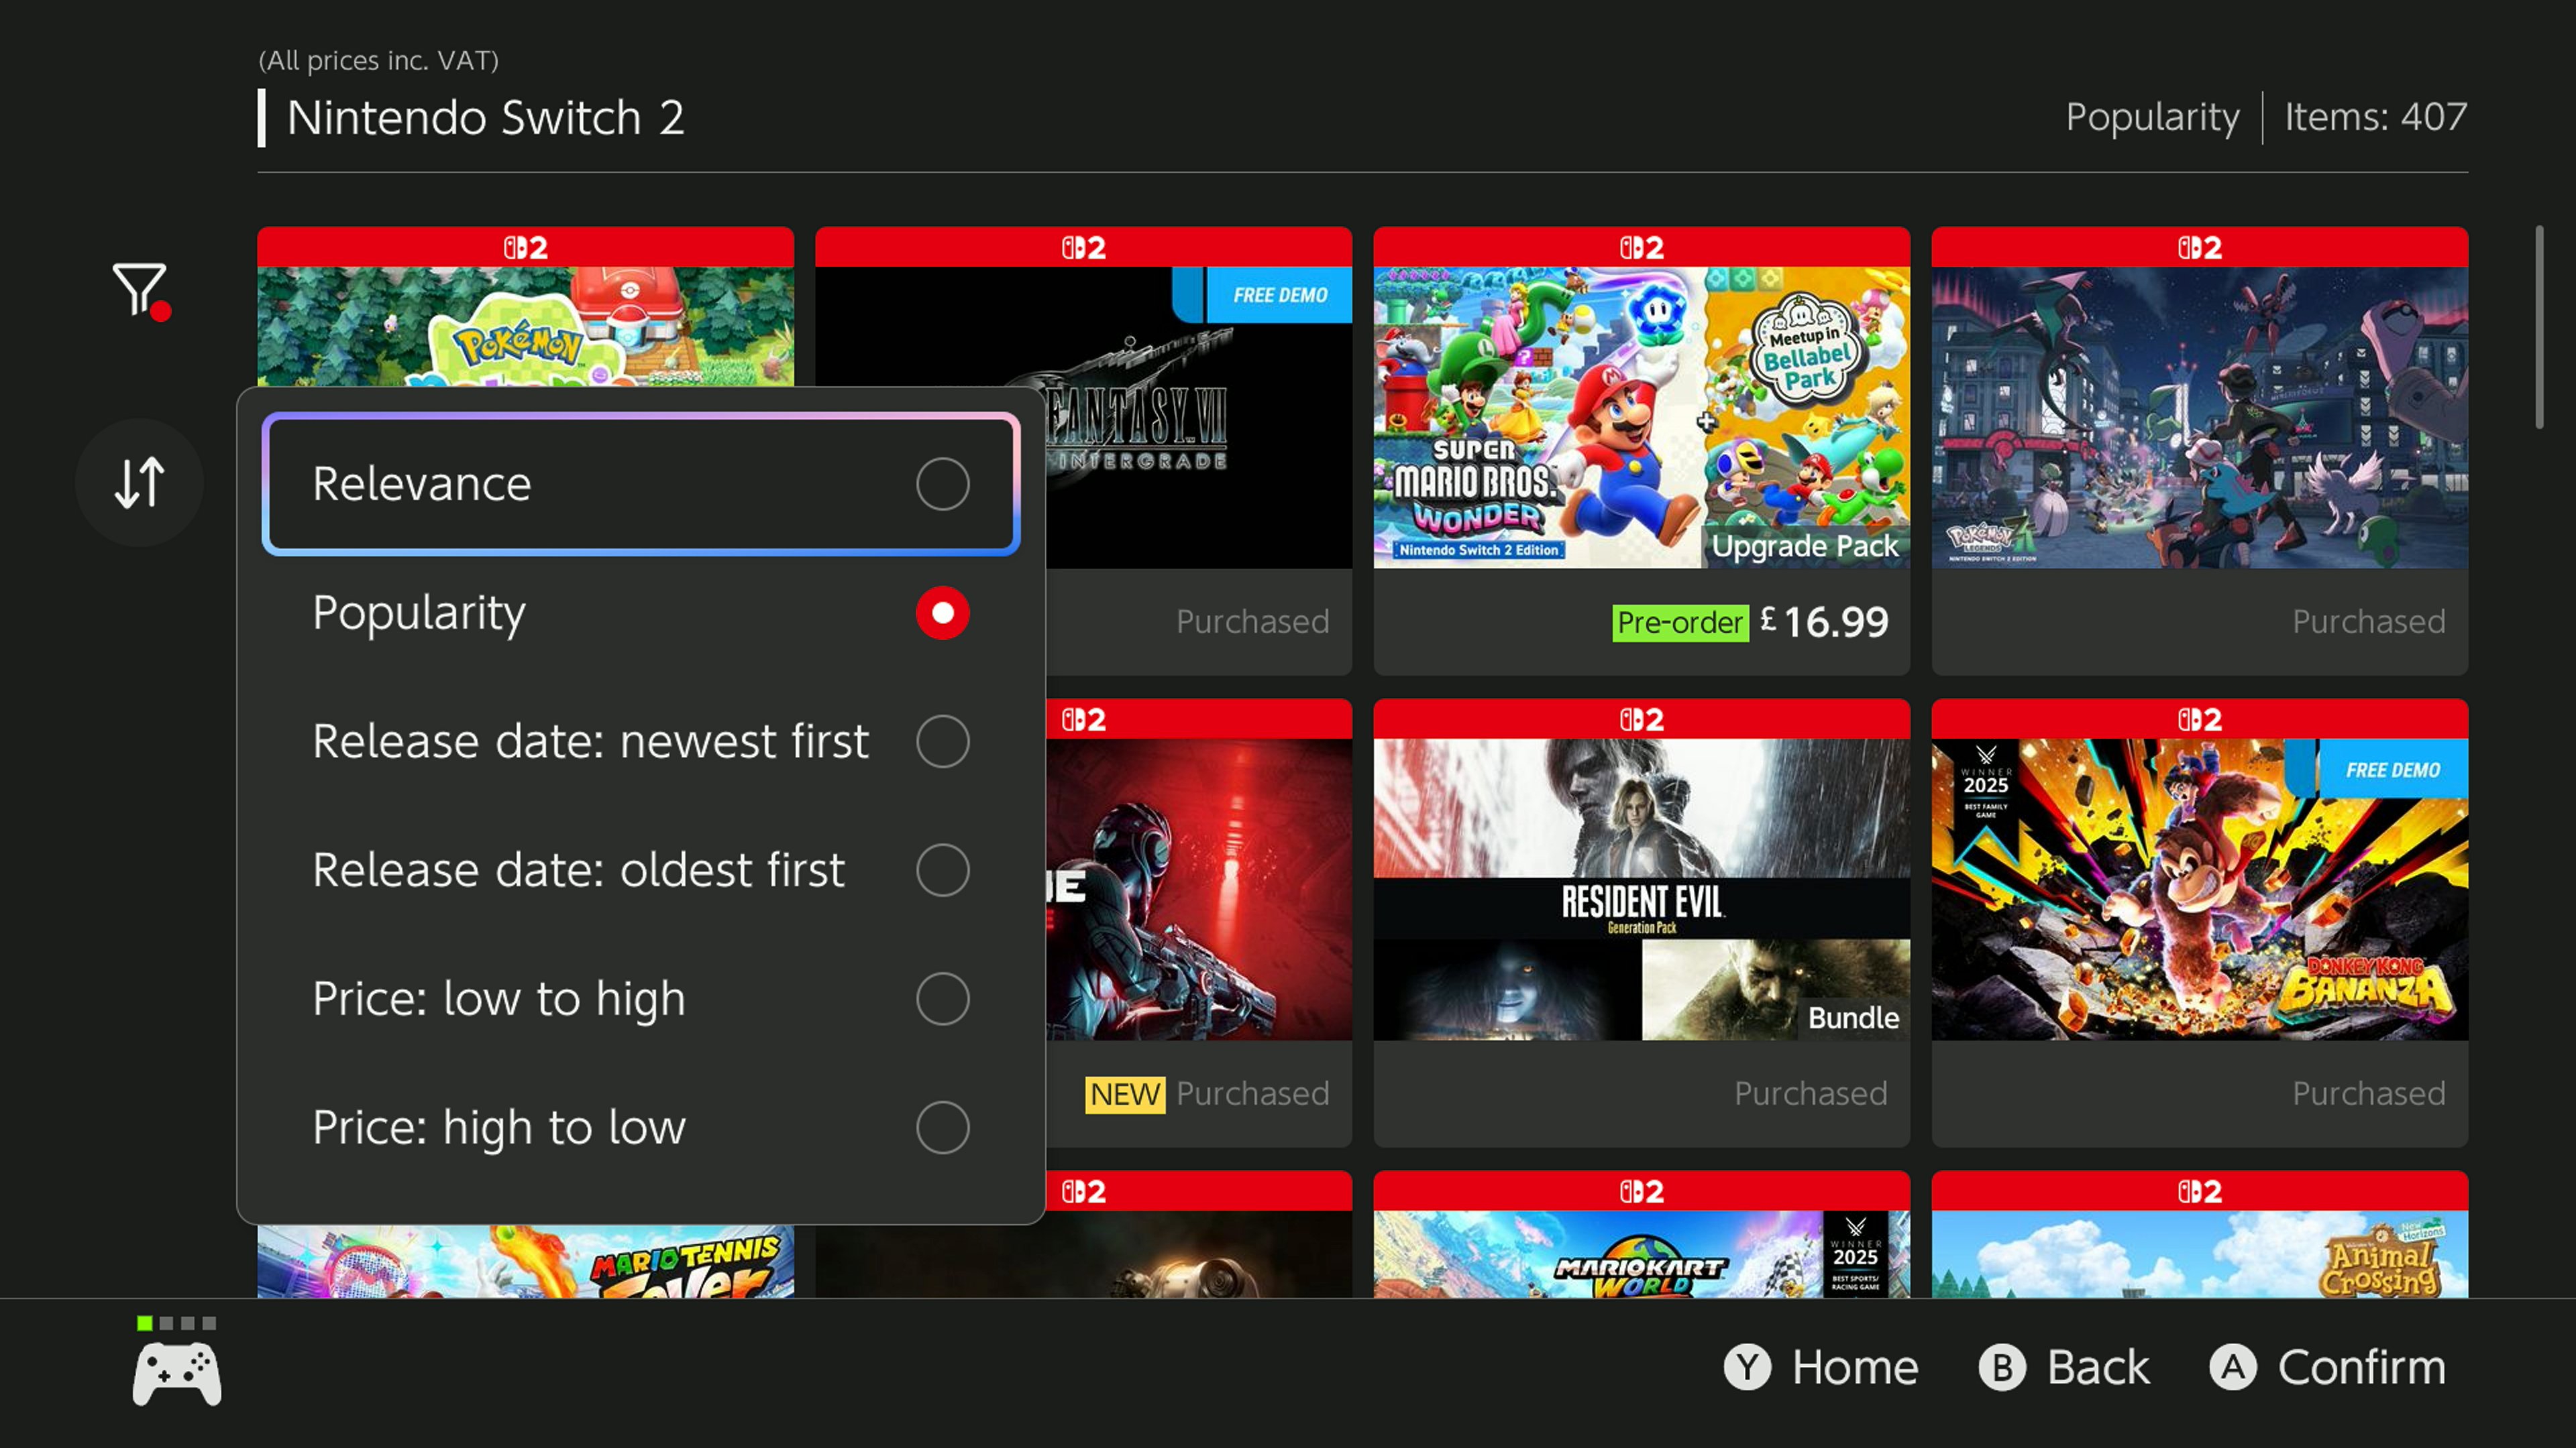Click the A button icon beside Confirm
Viewport: 2576px width, 1448px height.
[x=2233, y=1367]
